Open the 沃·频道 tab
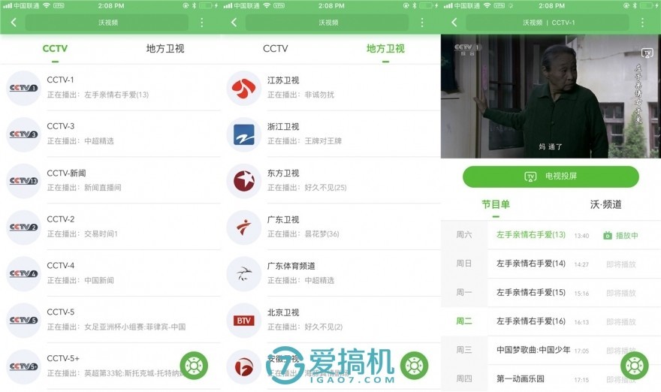Image resolution: width=661 pixels, height=392 pixels. point(605,204)
